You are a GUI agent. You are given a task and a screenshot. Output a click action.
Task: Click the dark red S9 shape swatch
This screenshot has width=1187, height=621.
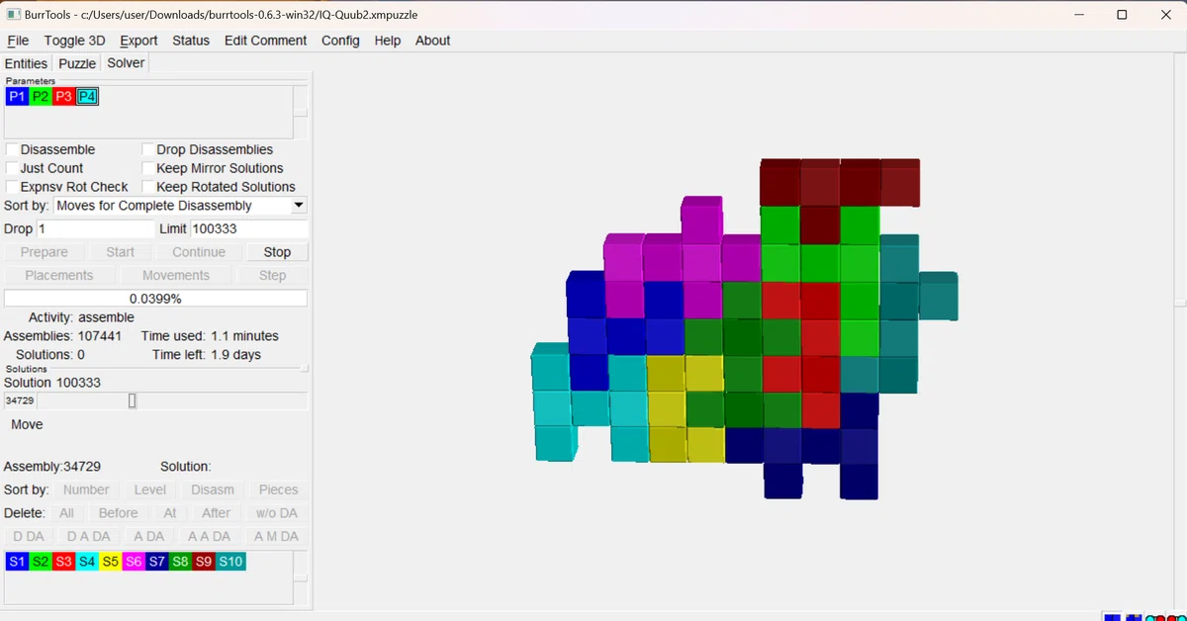click(205, 562)
